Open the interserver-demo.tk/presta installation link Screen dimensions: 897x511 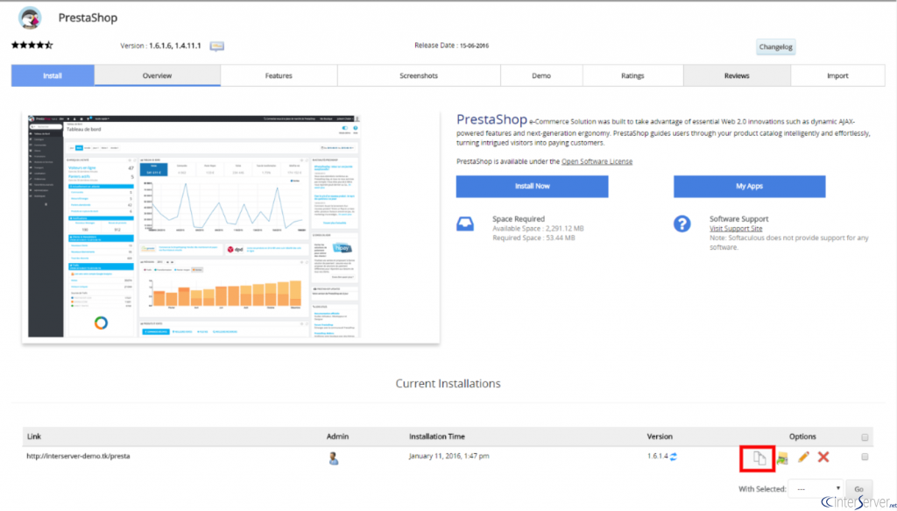coord(78,456)
